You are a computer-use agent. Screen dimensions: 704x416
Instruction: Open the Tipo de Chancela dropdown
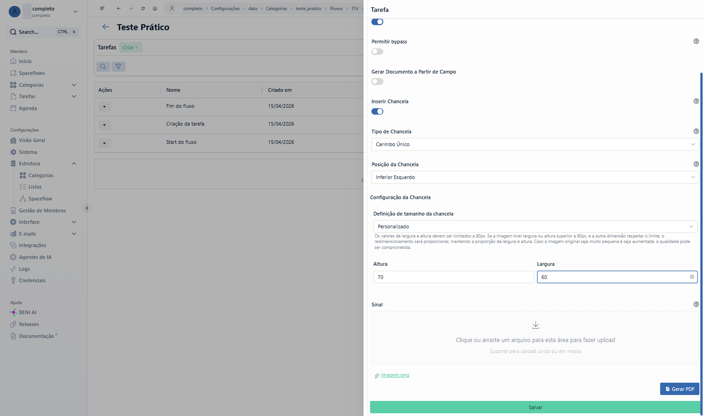click(535, 144)
